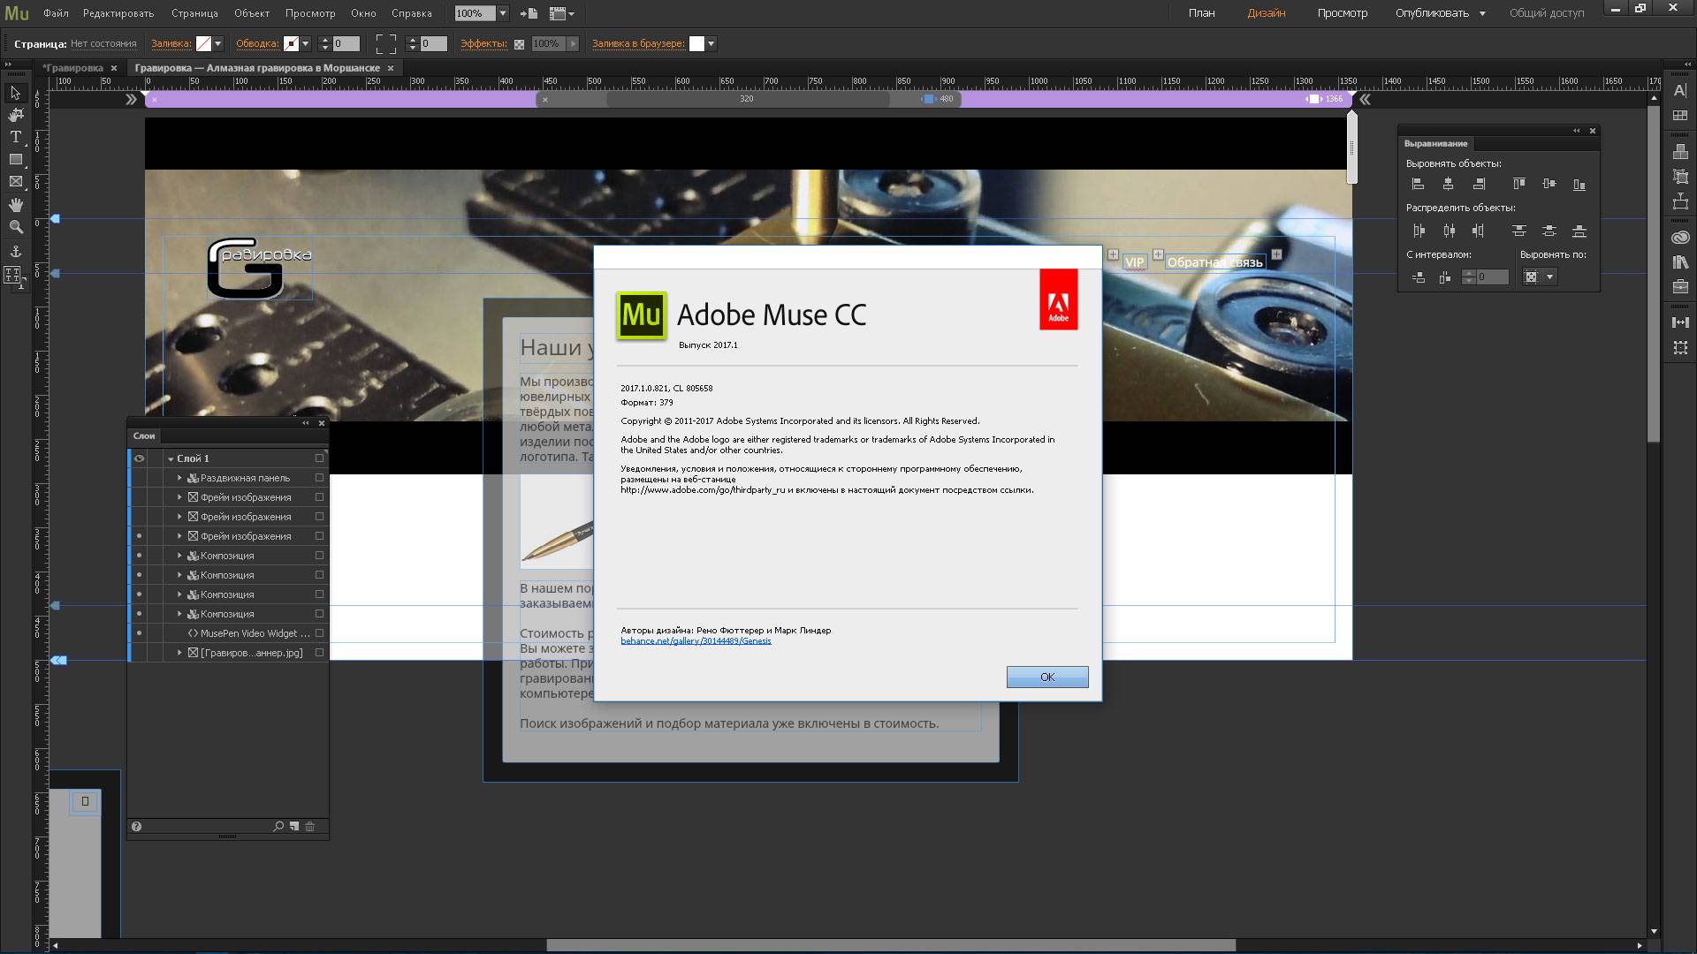Open the 100% zoom level dropdown
This screenshot has width=1697, height=954.
coord(503,13)
